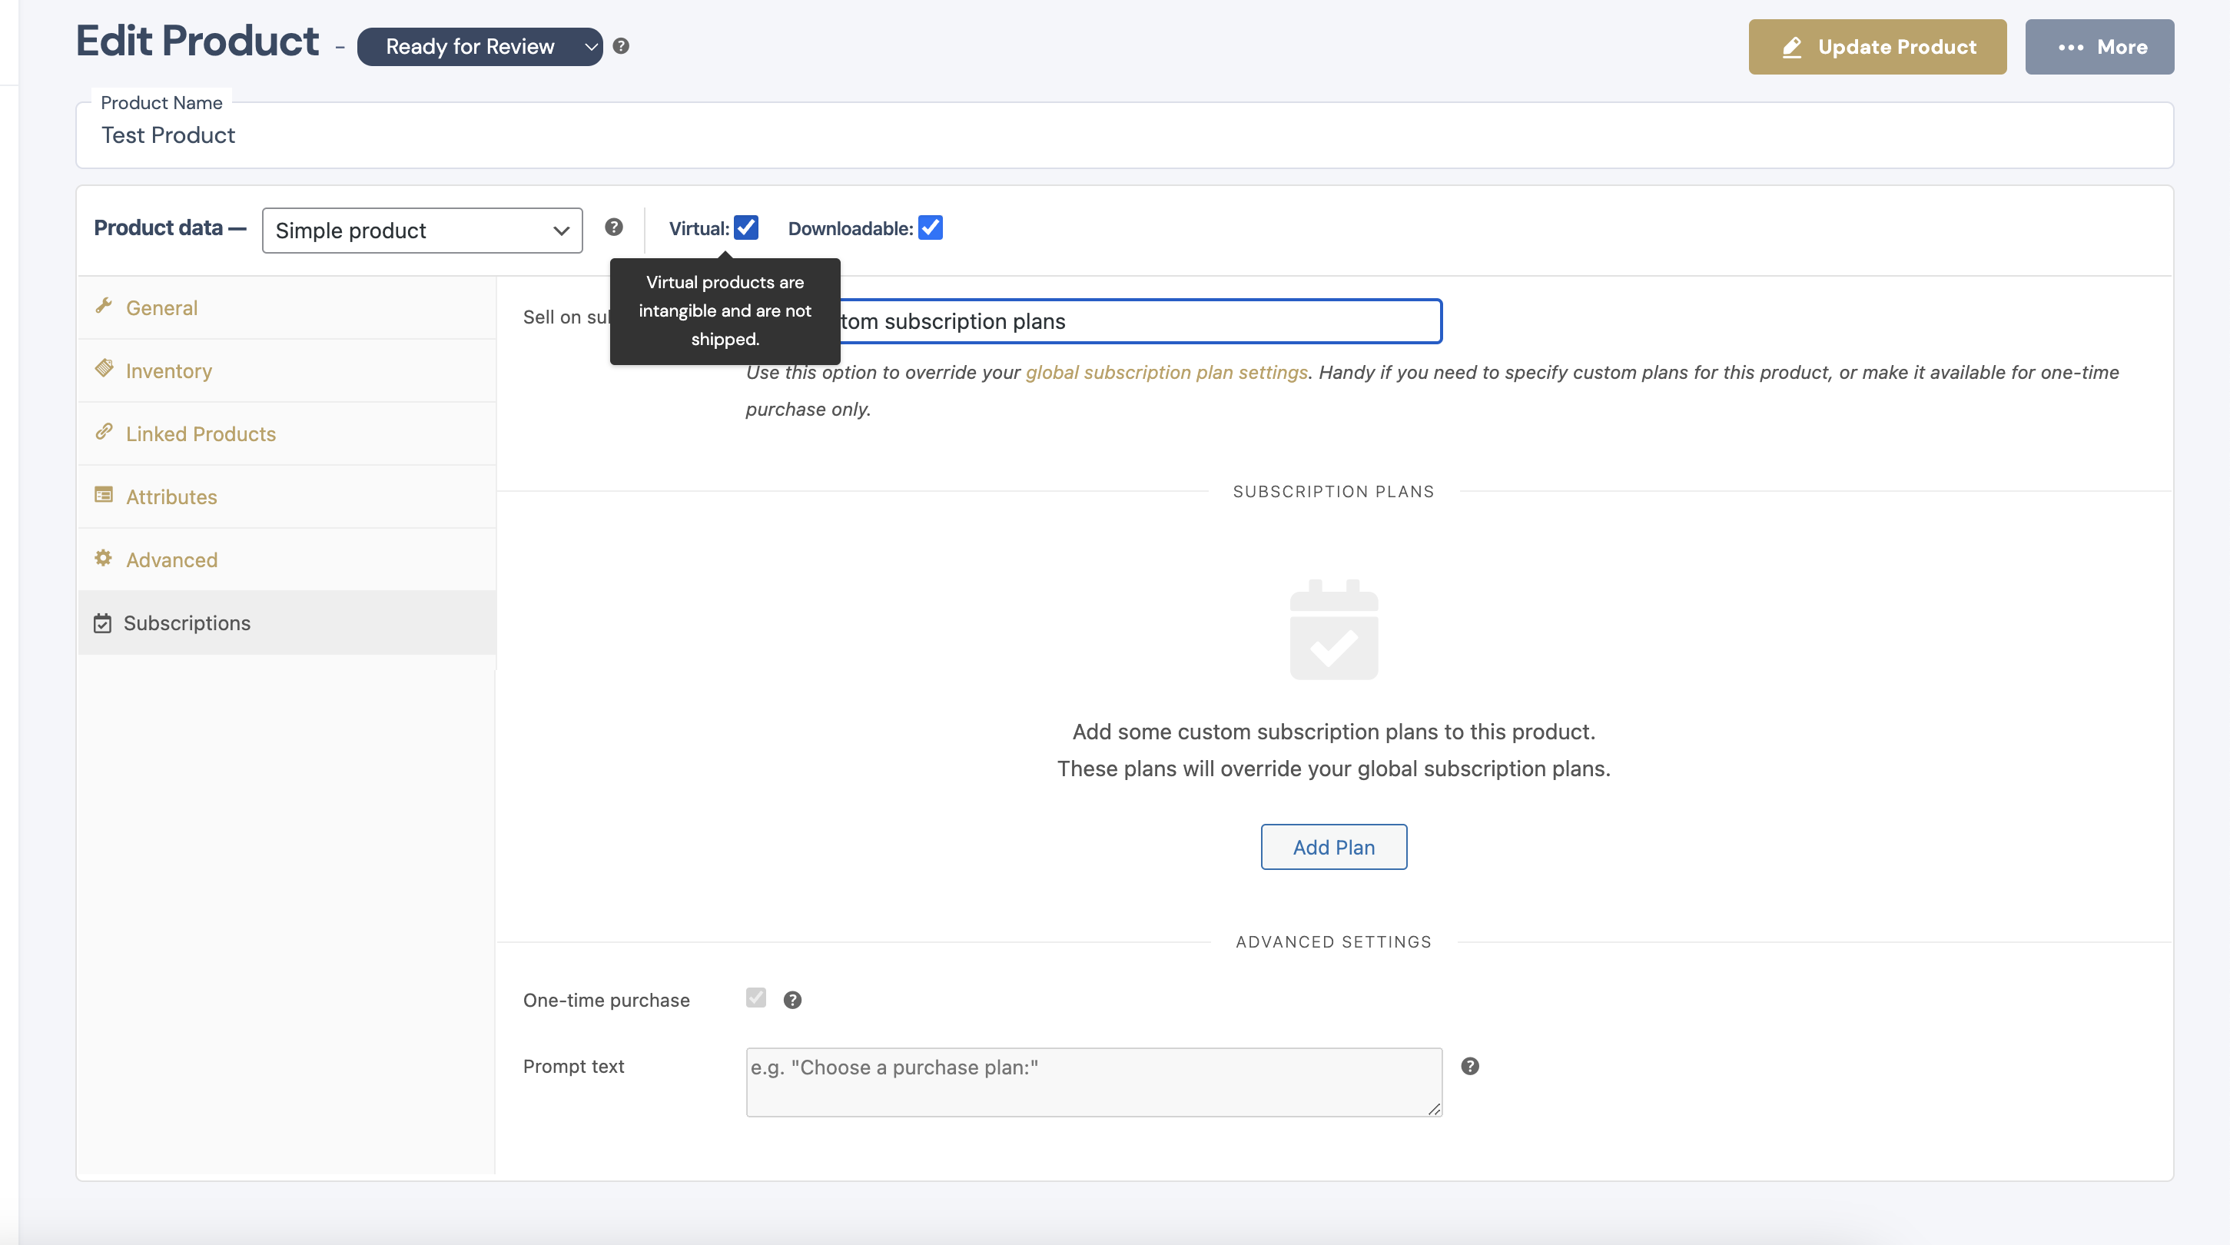Open the Ready for Review status dropdown
Image resolution: width=2230 pixels, height=1245 pixels.
point(480,47)
